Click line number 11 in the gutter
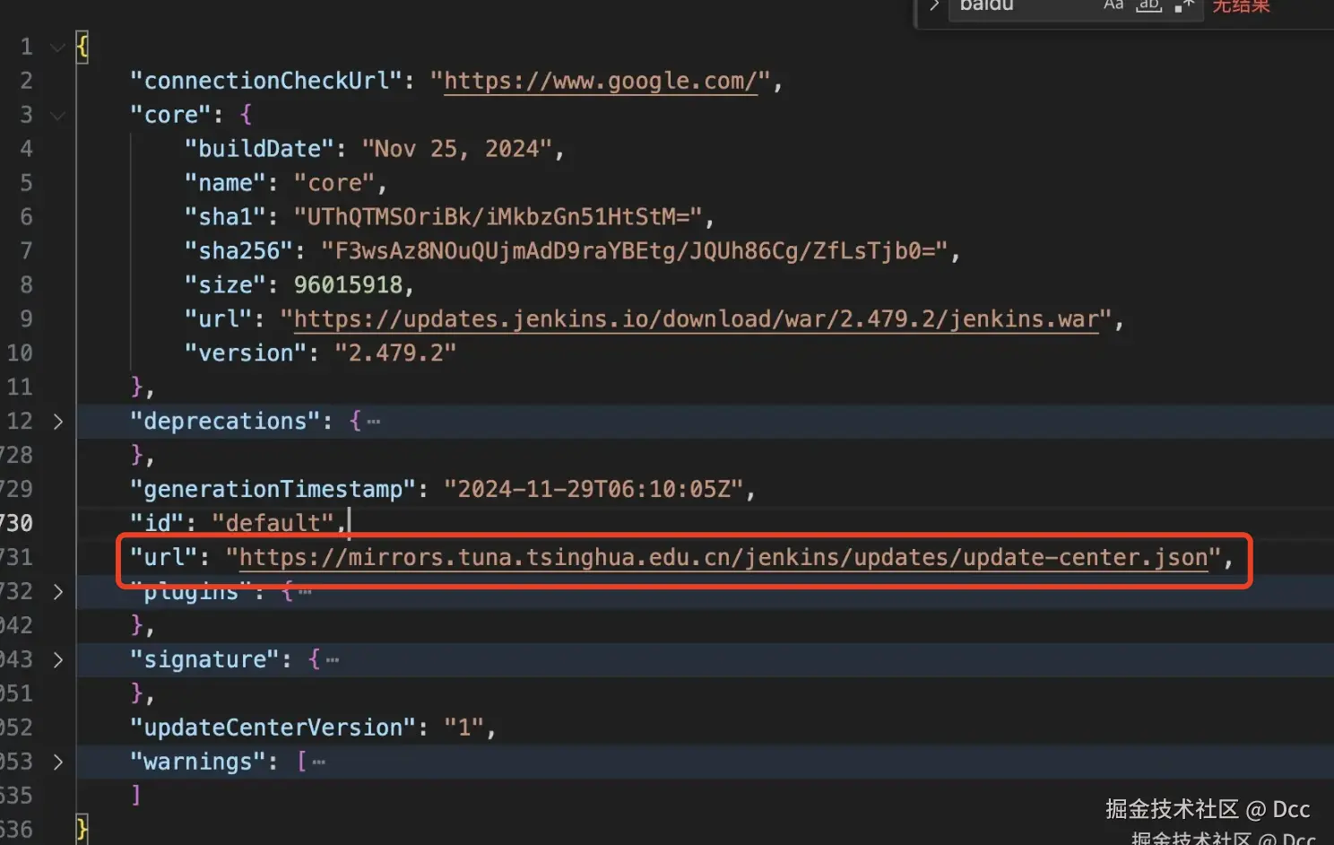This screenshot has width=1334, height=845. (x=20, y=388)
